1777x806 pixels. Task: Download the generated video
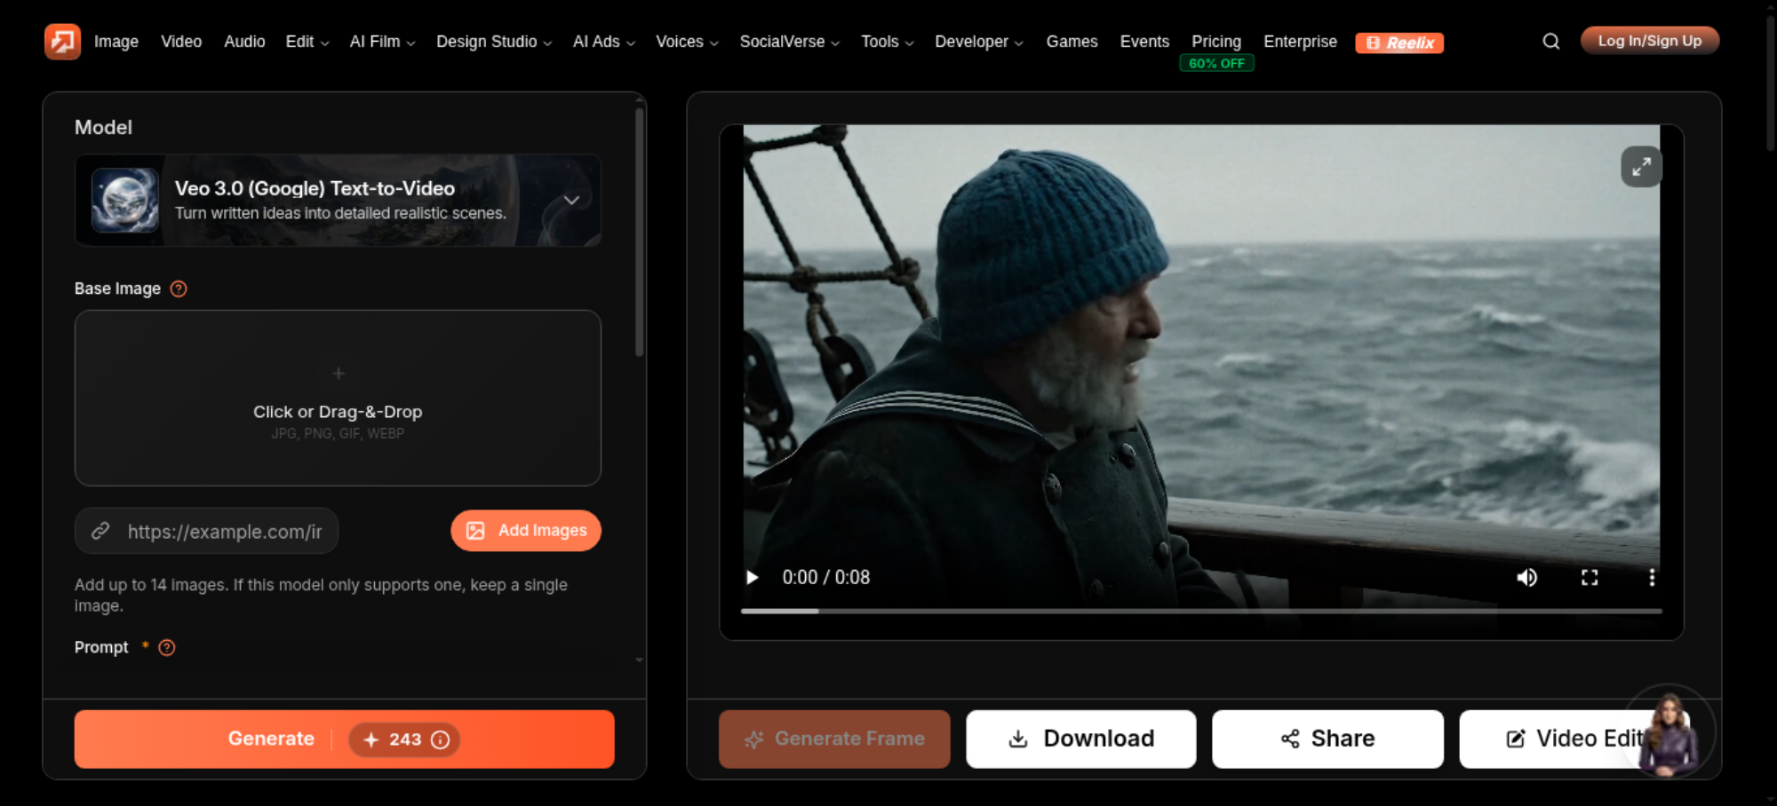(1081, 739)
